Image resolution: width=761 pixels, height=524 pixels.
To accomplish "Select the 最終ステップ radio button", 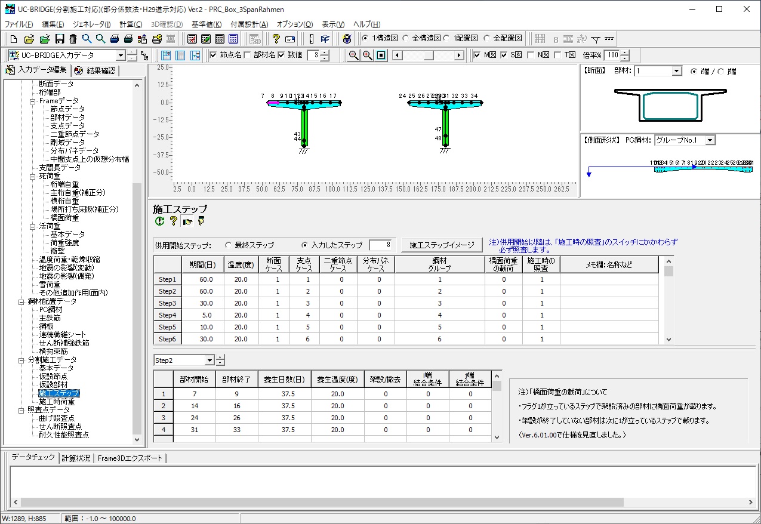I will (228, 245).
